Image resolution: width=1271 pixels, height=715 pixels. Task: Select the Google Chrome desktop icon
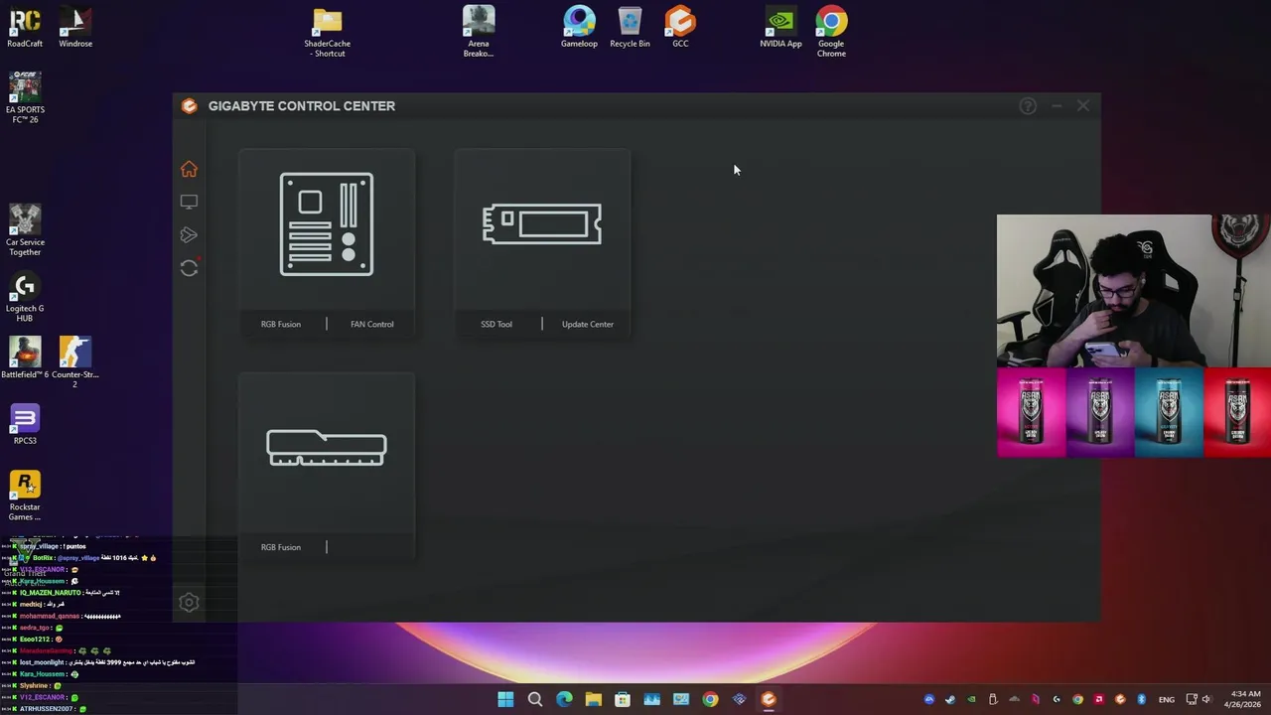pyautogui.click(x=831, y=32)
